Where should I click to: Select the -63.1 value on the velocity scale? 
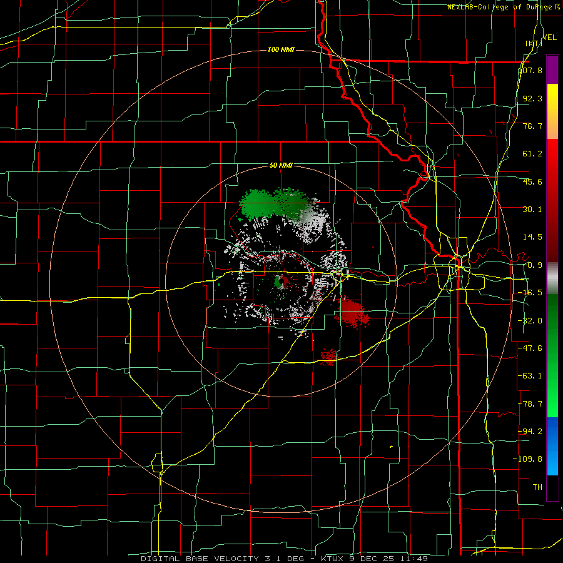tap(530, 376)
